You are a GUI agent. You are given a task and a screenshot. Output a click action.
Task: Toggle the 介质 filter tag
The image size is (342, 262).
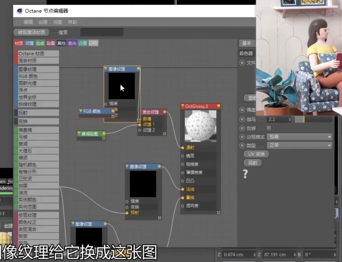(x=82, y=43)
